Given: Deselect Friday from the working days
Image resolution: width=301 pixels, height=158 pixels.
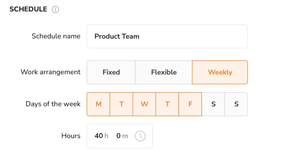Looking at the screenshot, I should coord(190,104).
